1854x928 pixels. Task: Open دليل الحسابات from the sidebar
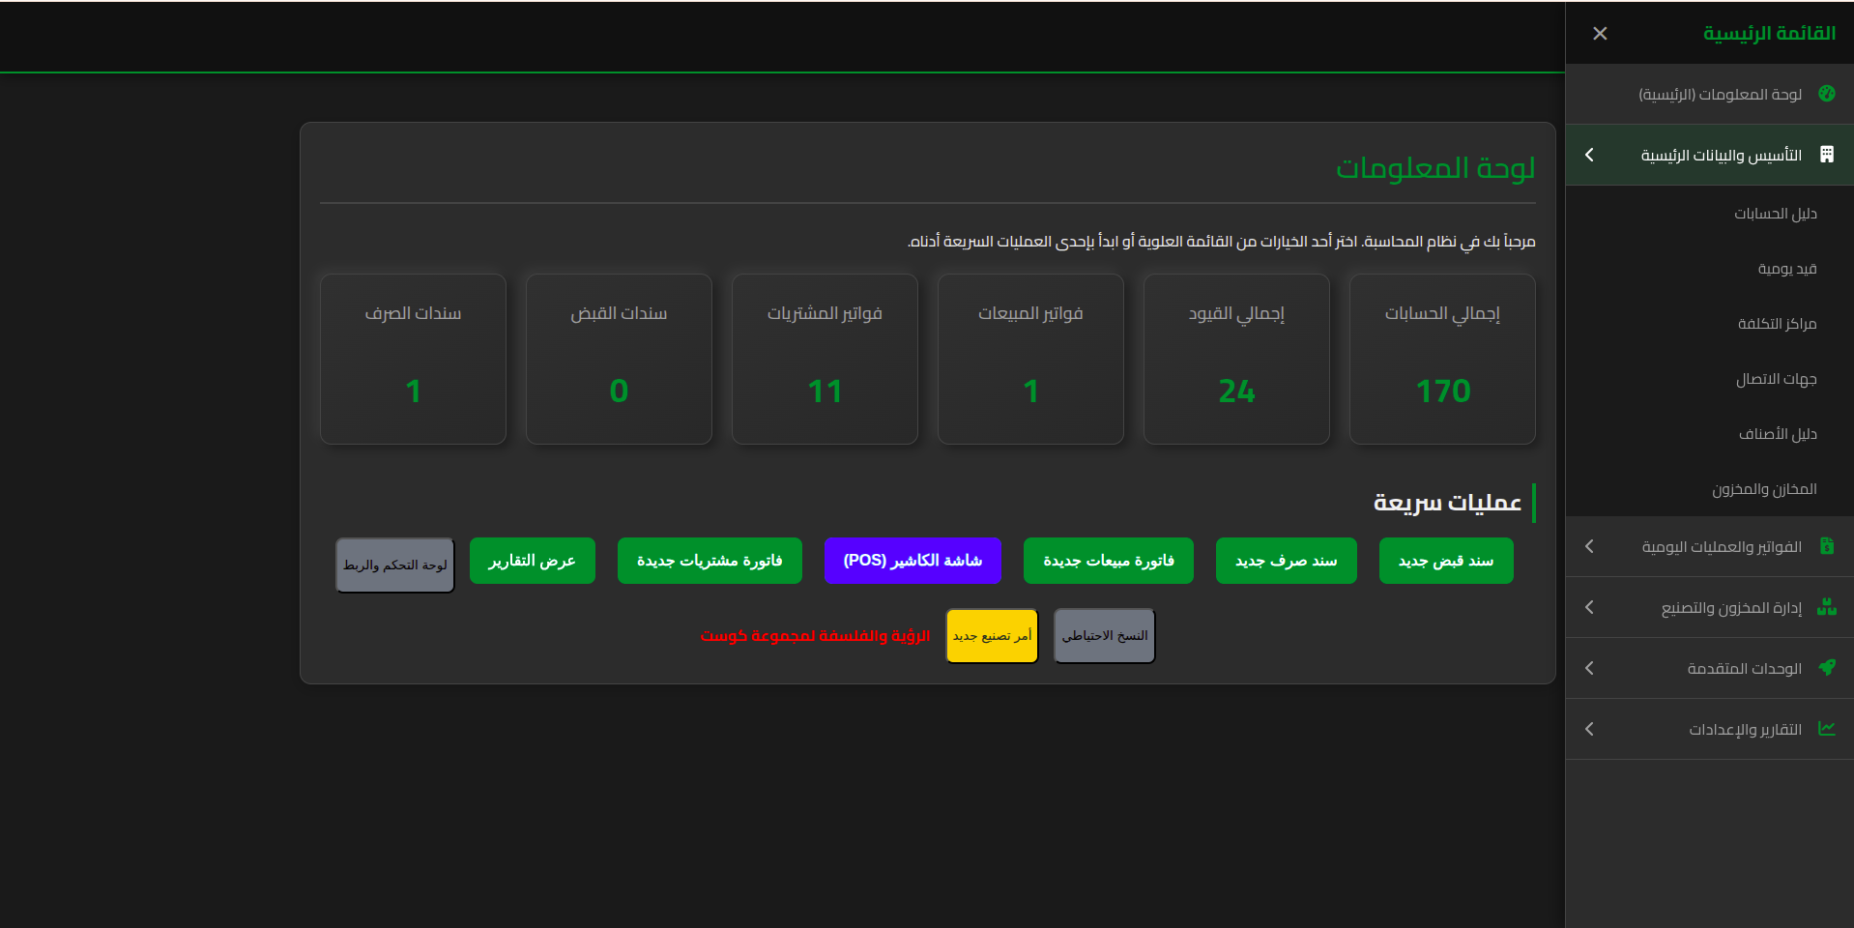point(1775,214)
